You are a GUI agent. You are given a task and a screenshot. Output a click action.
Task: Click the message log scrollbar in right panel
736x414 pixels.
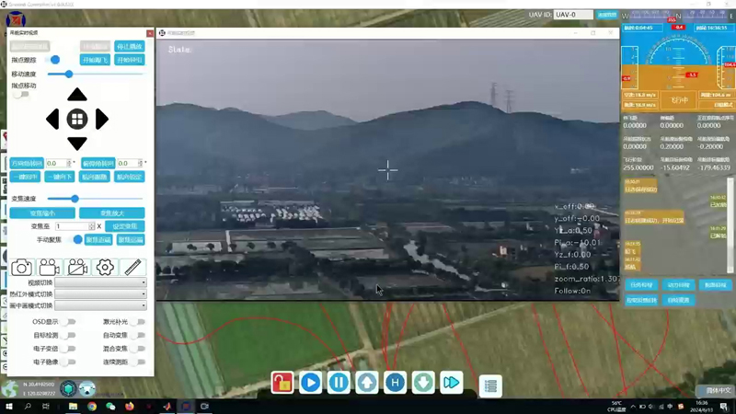730,225
